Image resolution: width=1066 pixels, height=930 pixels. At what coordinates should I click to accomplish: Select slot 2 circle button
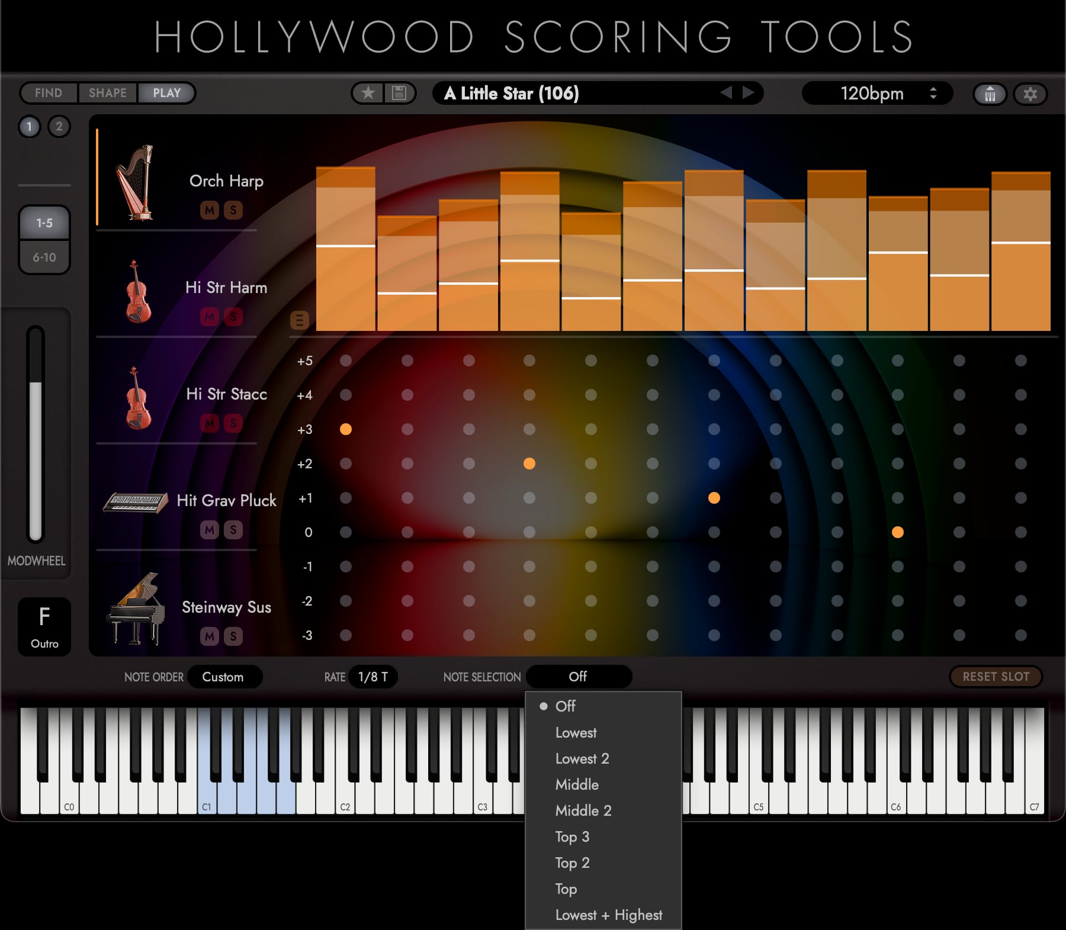point(59,126)
